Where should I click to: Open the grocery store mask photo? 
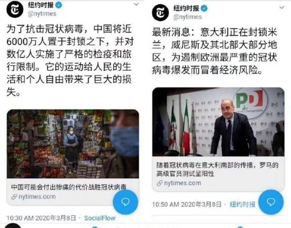point(73,144)
